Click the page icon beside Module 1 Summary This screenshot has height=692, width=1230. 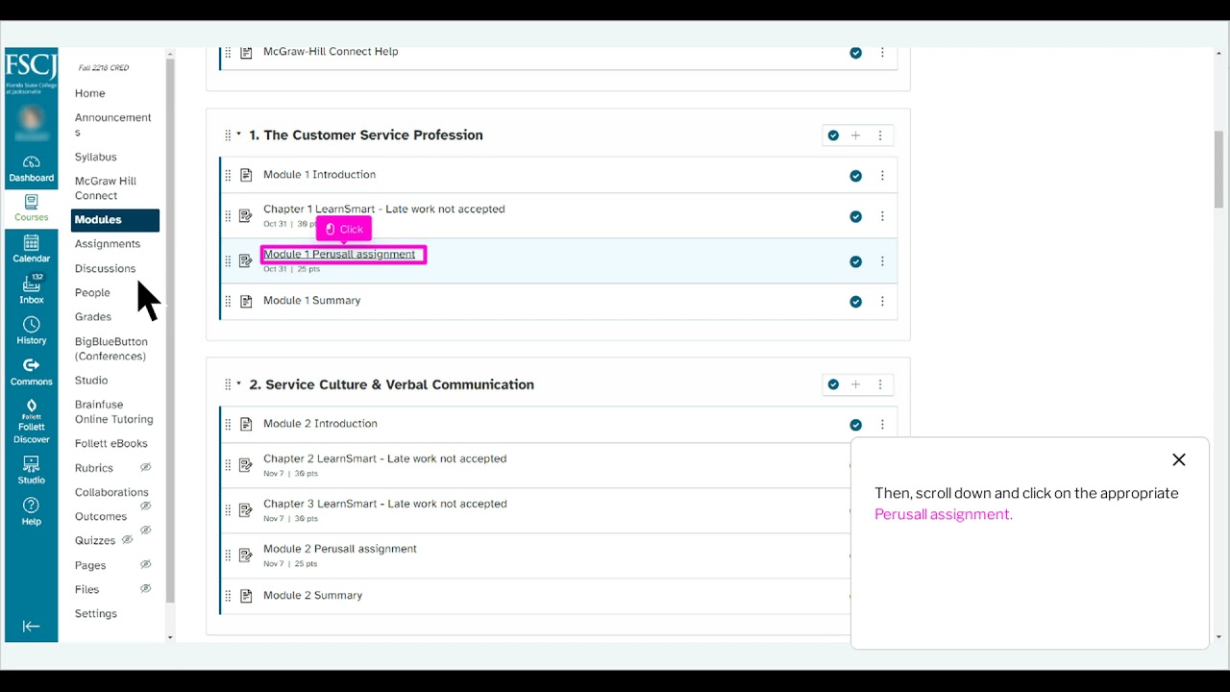click(x=246, y=301)
